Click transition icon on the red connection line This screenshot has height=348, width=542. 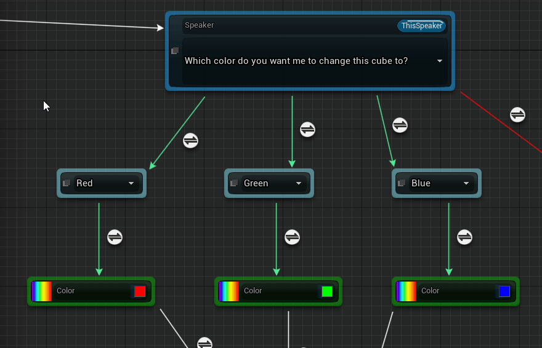517,114
